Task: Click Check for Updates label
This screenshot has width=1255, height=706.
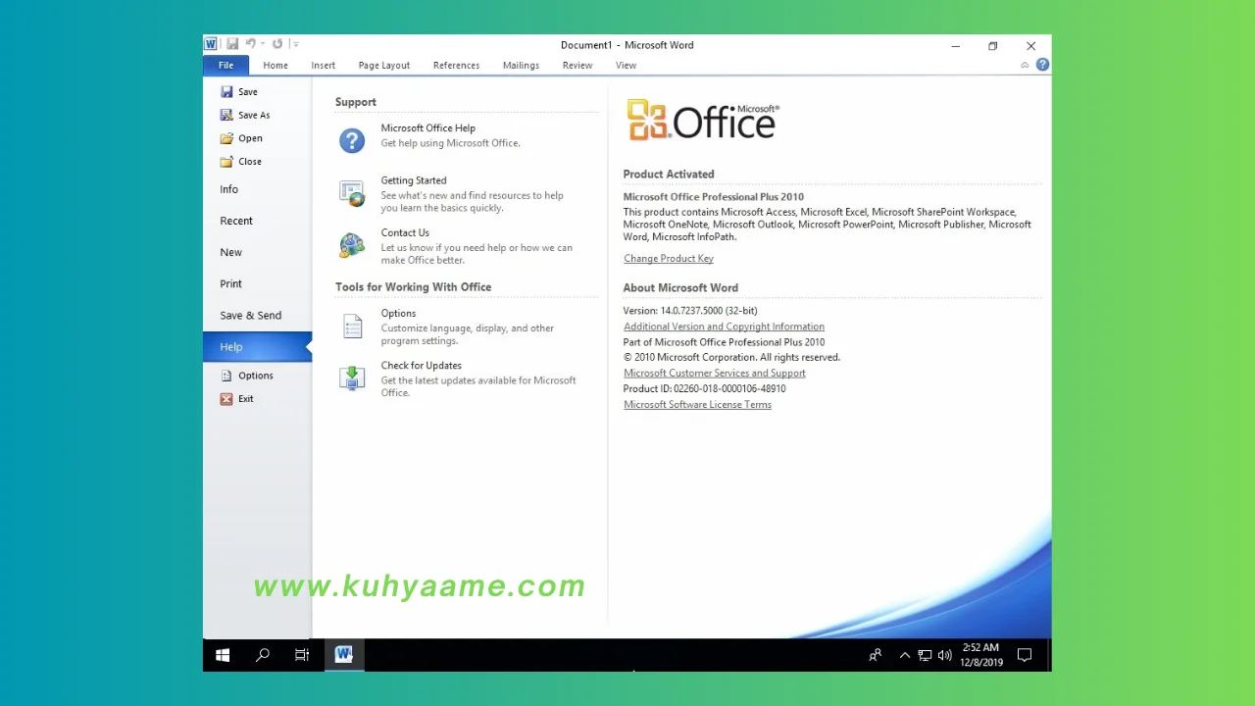Action: tap(422, 366)
